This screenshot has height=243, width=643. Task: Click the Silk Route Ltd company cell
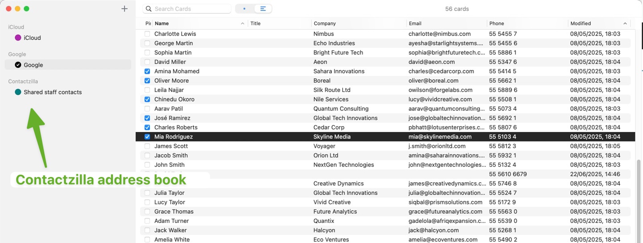(332, 90)
